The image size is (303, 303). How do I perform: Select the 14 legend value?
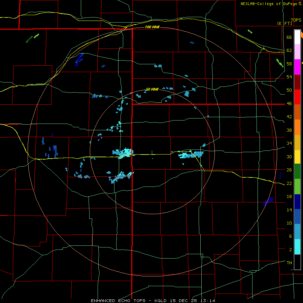coord(289,210)
